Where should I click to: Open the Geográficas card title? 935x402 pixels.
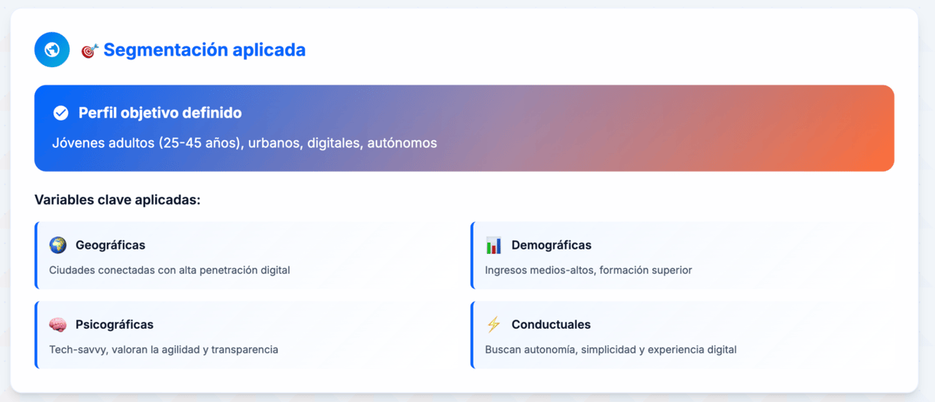pos(110,245)
